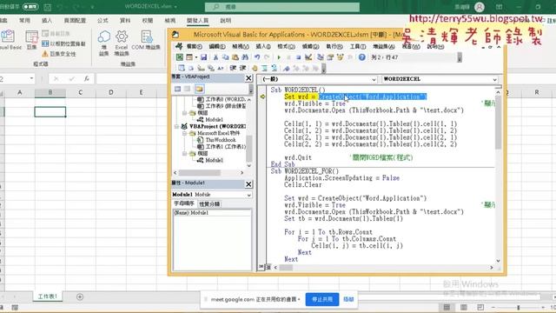
Task: Open Object Browser icon in VBA toolbar
Action: tap(340, 57)
